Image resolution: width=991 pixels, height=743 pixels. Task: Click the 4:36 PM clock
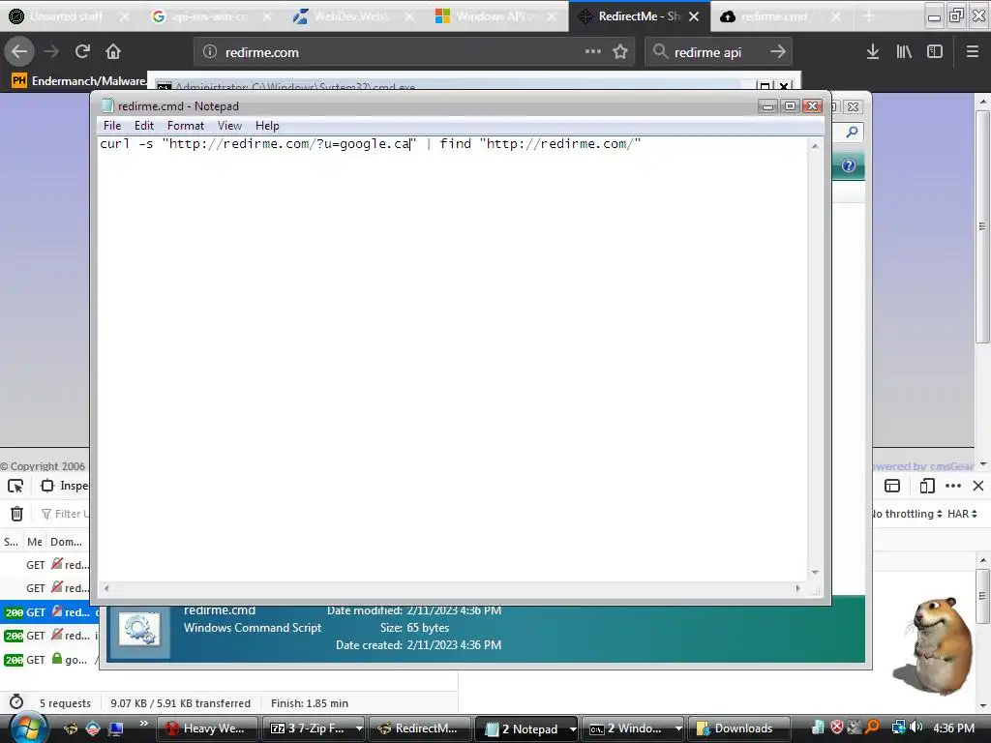pyautogui.click(x=953, y=728)
